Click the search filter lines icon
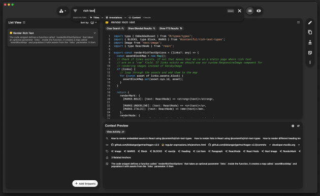The image size is (320, 196). 75,11
